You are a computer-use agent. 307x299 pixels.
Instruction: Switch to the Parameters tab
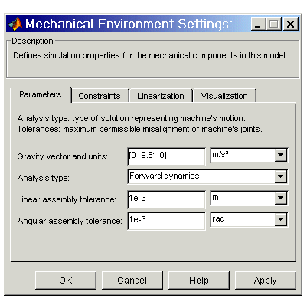[x=41, y=94]
